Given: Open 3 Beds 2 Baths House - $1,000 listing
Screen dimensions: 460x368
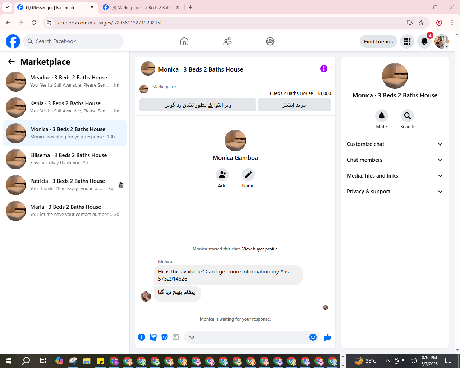Looking at the screenshot, I should coord(300,93).
